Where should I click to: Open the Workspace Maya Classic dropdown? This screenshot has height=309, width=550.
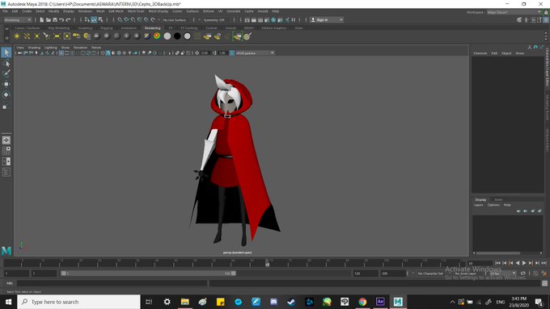pos(514,12)
